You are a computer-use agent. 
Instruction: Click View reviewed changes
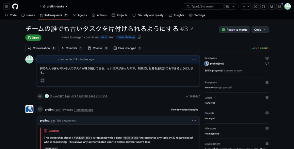click(x=184, y=110)
